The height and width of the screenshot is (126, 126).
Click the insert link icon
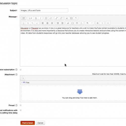click(x=56, y=18)
